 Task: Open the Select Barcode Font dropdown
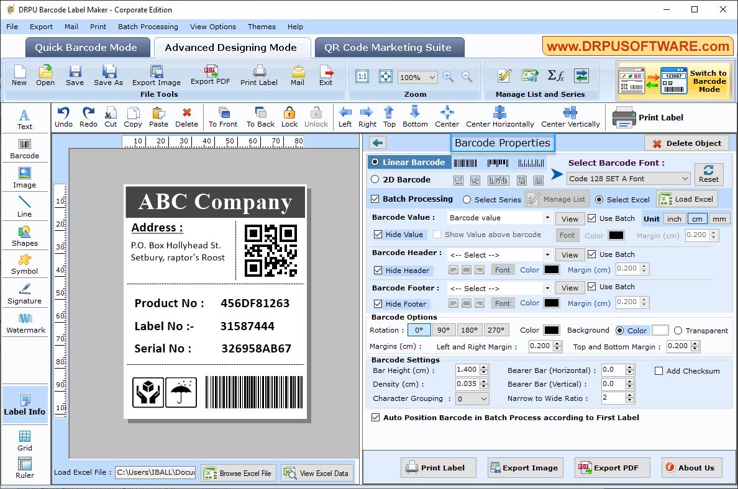click(x=628, y=178)
